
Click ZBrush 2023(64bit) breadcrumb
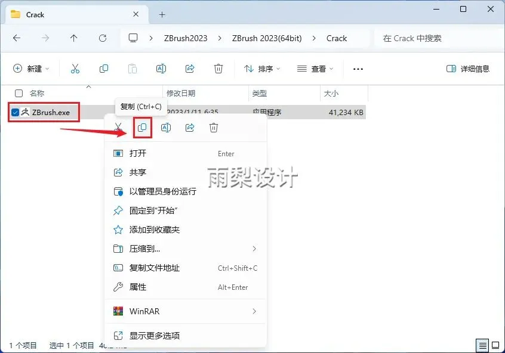[x=267, y=38]
